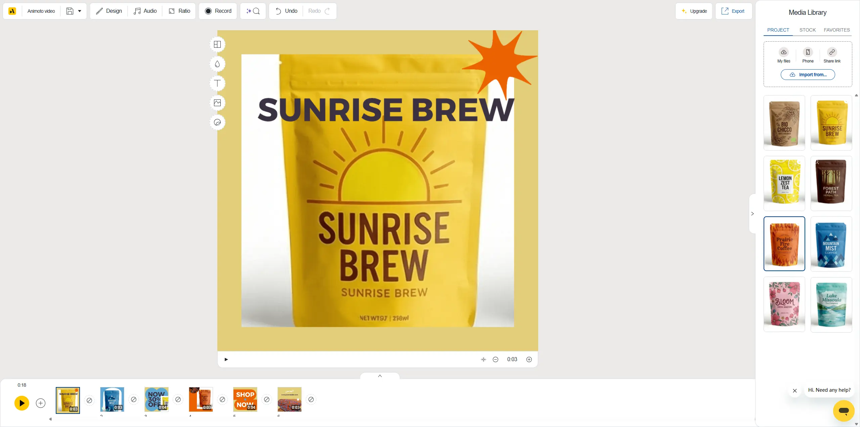Open the color droplet tool
The height and width of the screenshot is (427, 860).
click(217, 64)
